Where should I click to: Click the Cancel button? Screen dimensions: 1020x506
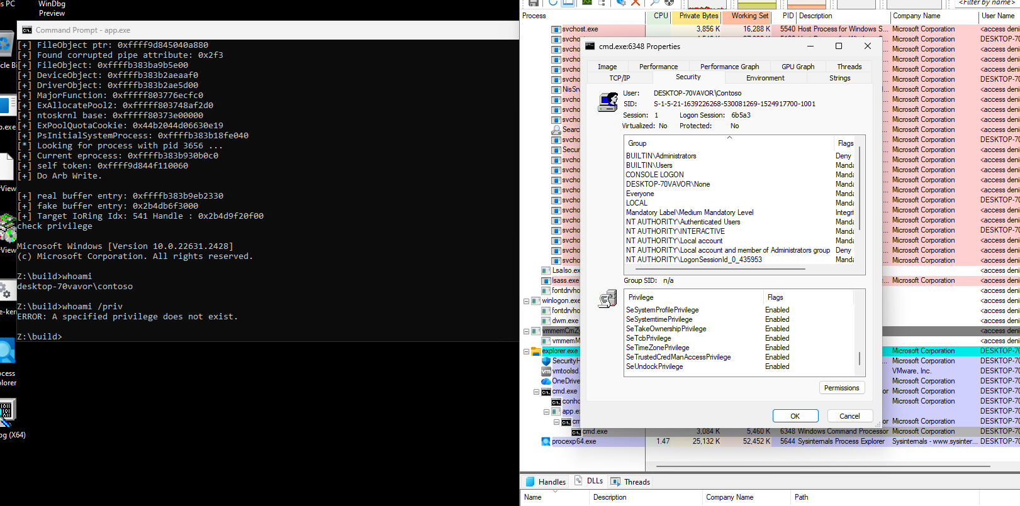pyautogui.click(x=849, y=416)
